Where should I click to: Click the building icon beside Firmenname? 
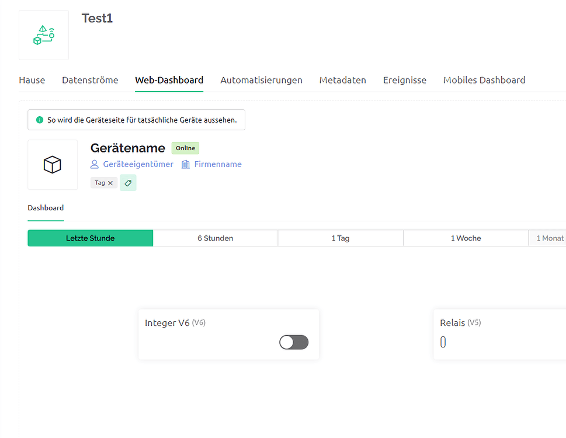tap(186, 165)
